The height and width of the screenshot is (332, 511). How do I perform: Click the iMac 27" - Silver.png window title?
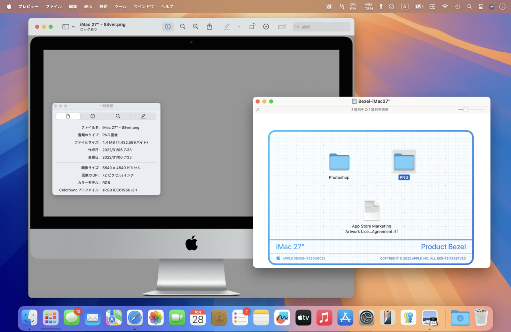(x=103, y=24)
